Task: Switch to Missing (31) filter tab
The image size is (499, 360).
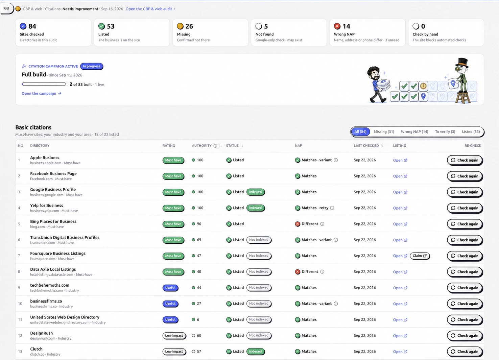Action: (x=384, y=131)
